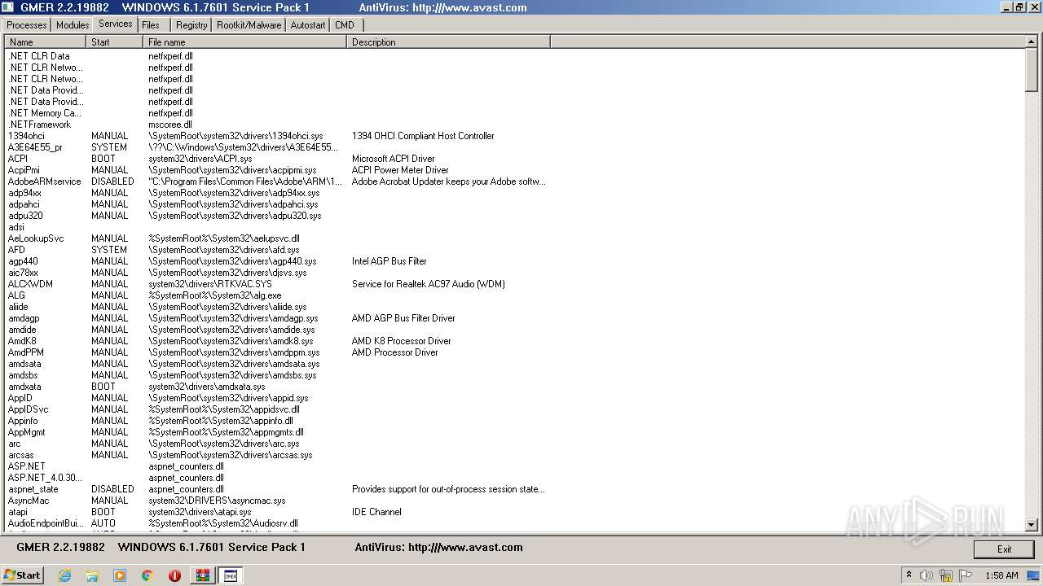Minimize the GMER window
The height and width of the screenshot is (586, 1043).
(x=1006, y=7)
